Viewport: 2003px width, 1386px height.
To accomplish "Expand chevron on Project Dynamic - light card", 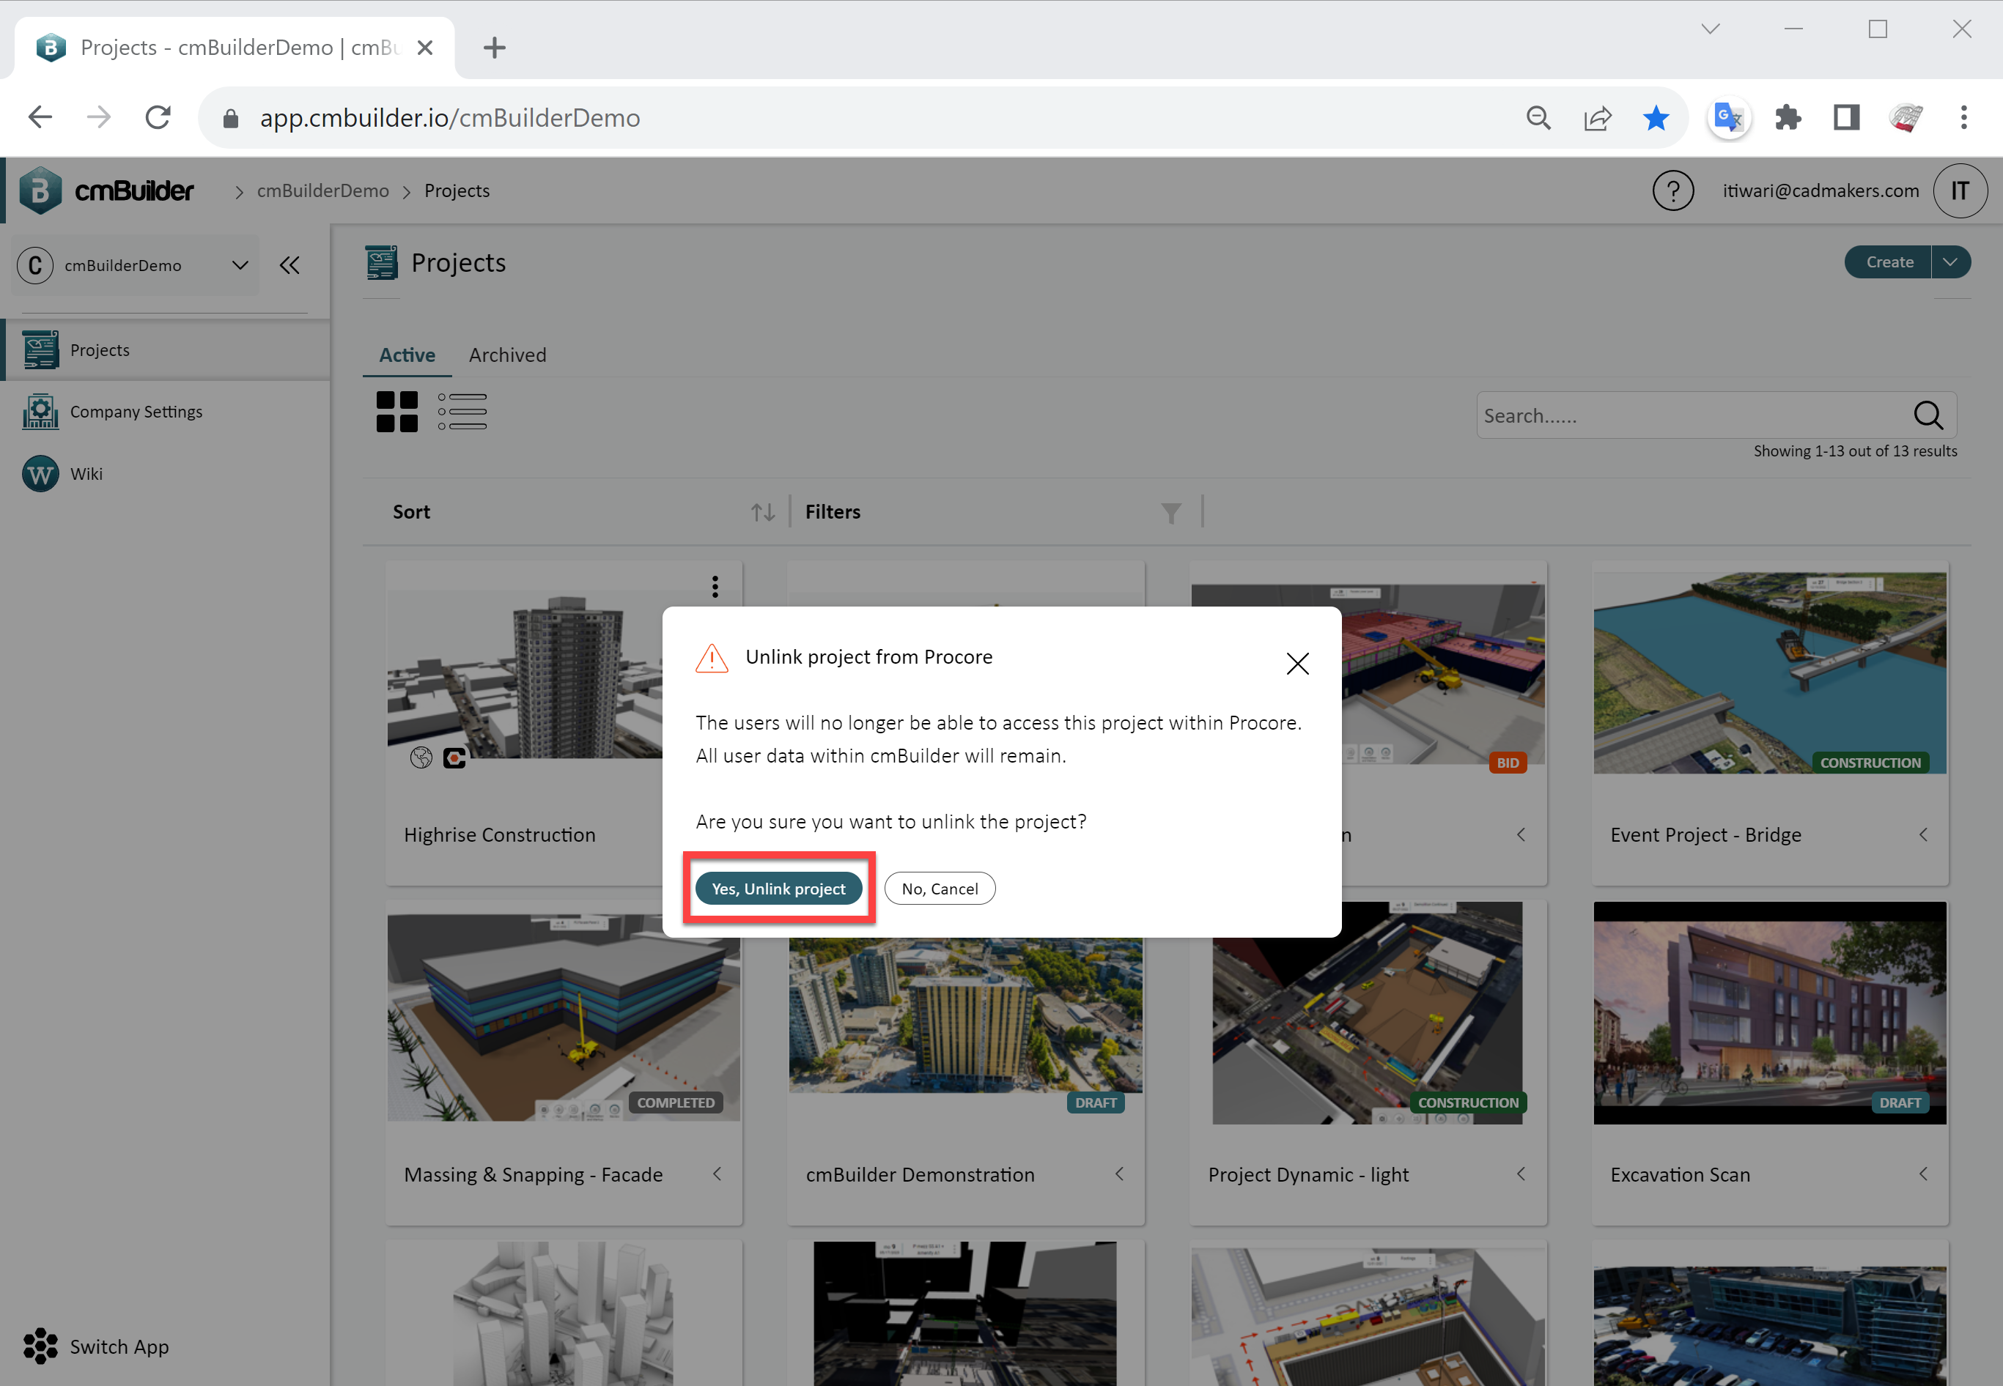I will 1521,1174.
